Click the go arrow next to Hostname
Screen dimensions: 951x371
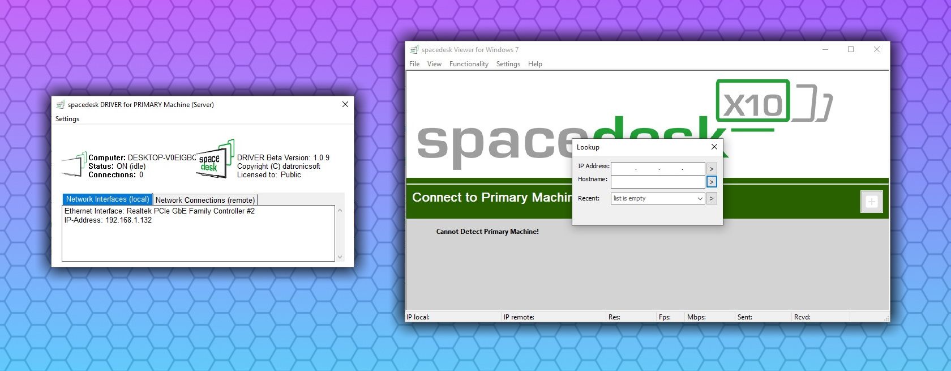click(x=712, y=182)
